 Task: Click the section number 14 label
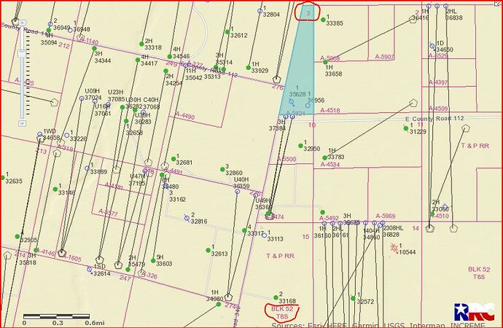tap(416, 228)
